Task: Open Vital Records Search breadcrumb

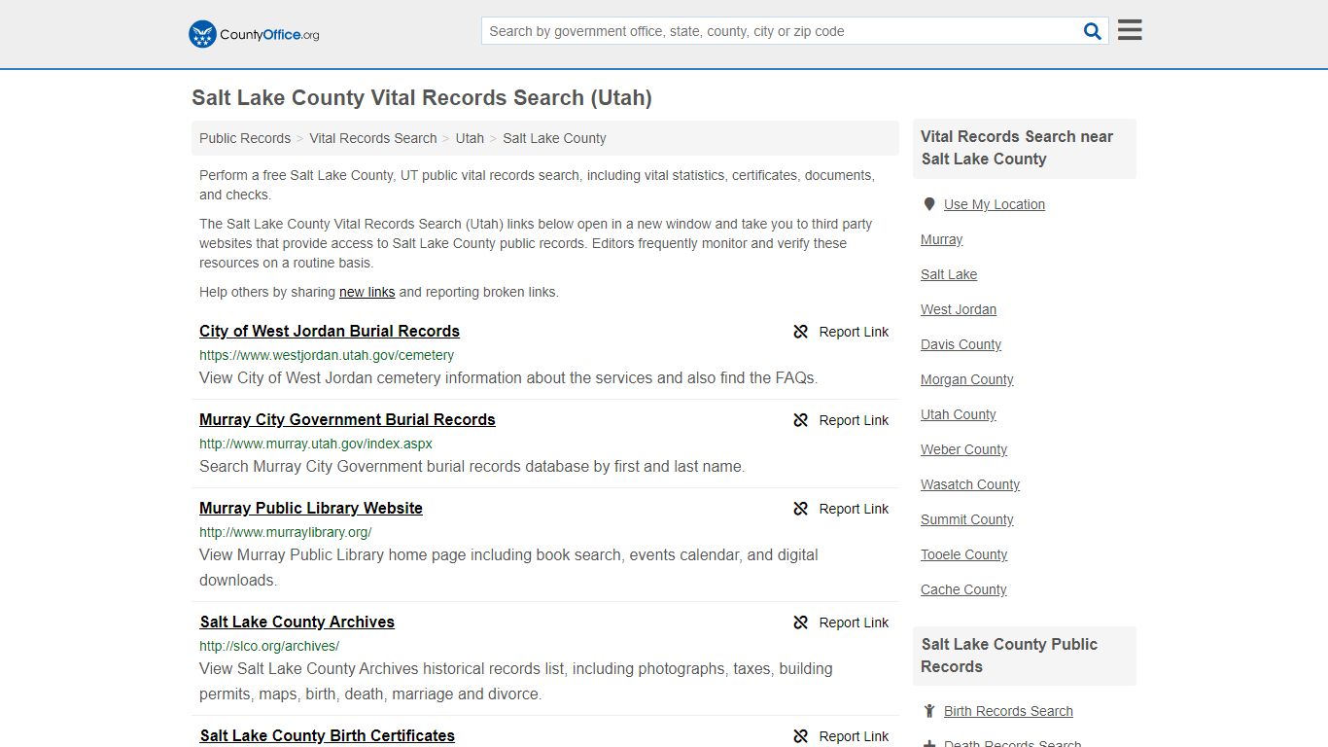Action: [373, 138]
